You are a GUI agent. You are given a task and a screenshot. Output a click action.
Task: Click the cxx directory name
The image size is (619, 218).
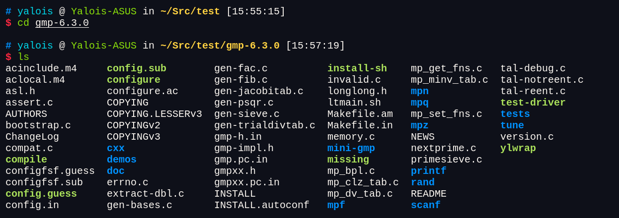tap(115, 148)
